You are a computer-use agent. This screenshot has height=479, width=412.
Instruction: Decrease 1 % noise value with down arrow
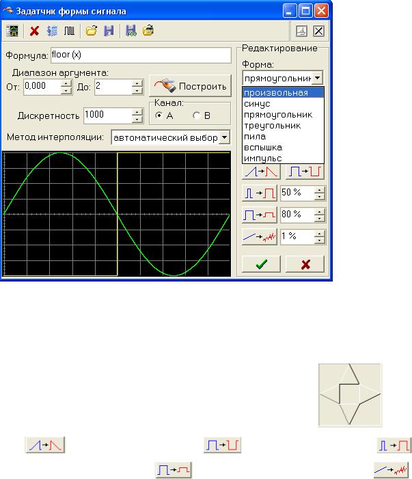[320, 241]
